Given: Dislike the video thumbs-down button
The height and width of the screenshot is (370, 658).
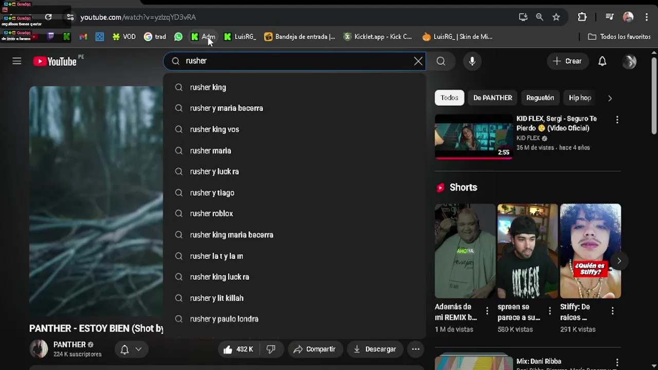Looking at the screenshot, I should 271,349.
